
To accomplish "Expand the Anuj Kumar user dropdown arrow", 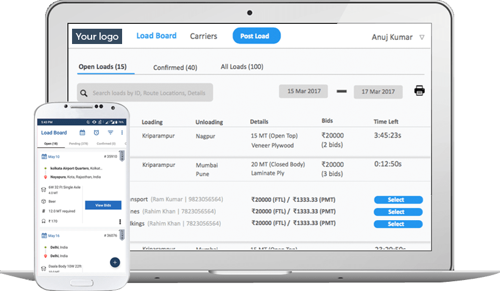I will [x=422, y=37].
